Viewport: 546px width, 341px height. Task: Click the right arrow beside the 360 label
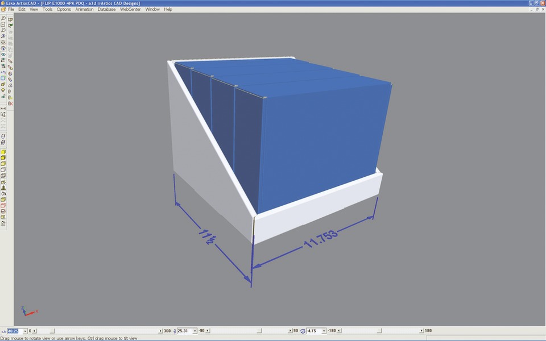[x=160, y=331]
